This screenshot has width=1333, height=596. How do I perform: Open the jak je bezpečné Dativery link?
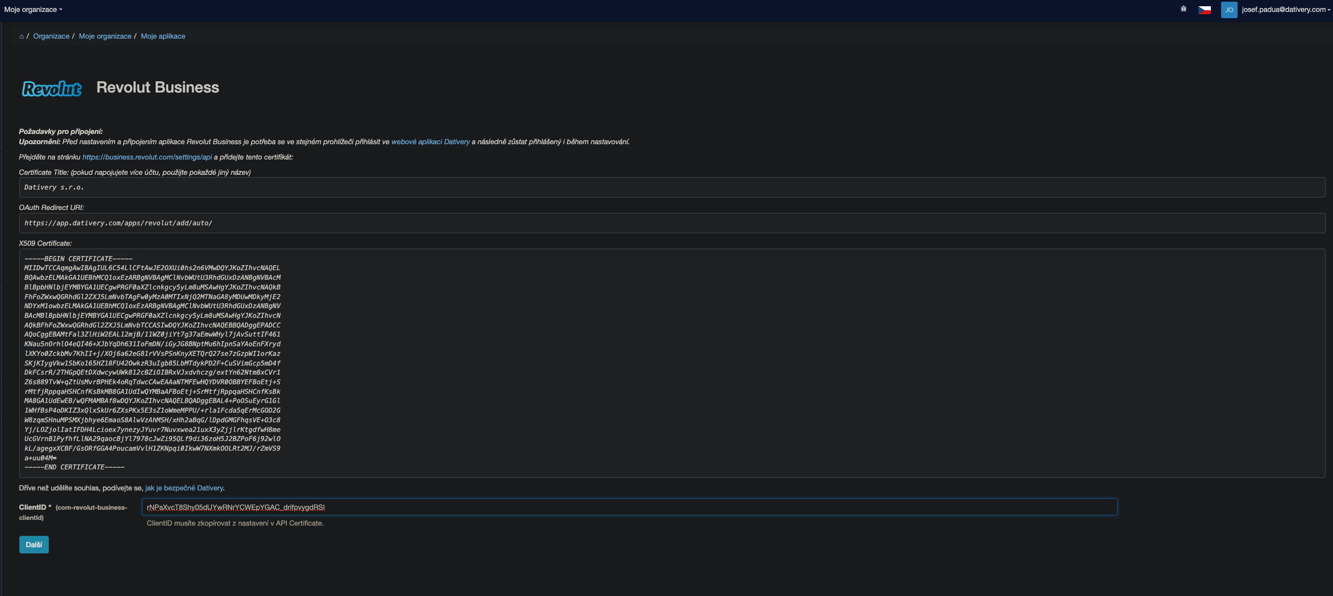click(x=184, y=488)
